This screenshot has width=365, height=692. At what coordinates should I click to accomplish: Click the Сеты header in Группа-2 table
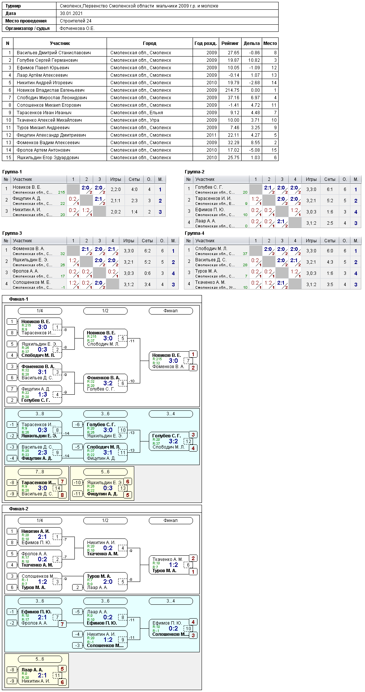tap(329, 179)
